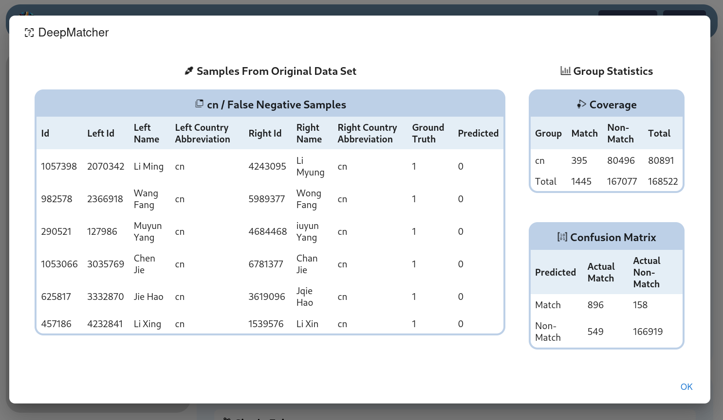This screenshot has width=723, height=420.
Task: Click the left name 'Muyun Yang'
Action: pyautogui.click(x=148, y=231)
